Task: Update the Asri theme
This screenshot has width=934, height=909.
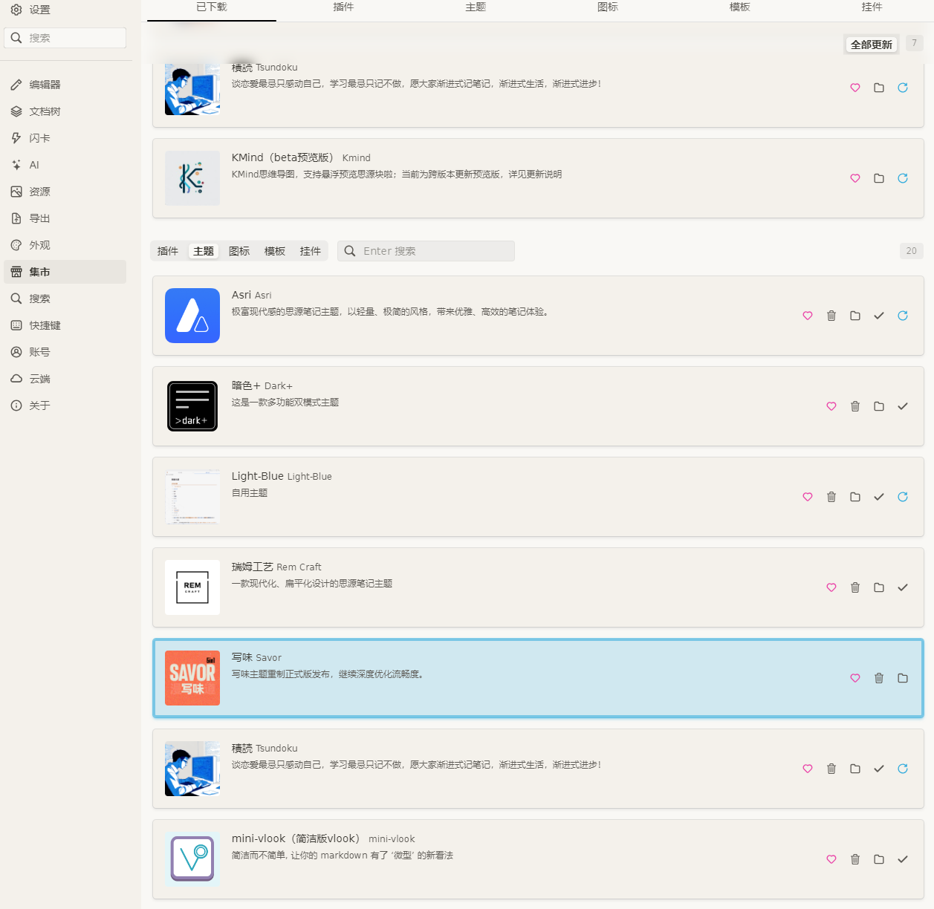Action: click(903, 316)
